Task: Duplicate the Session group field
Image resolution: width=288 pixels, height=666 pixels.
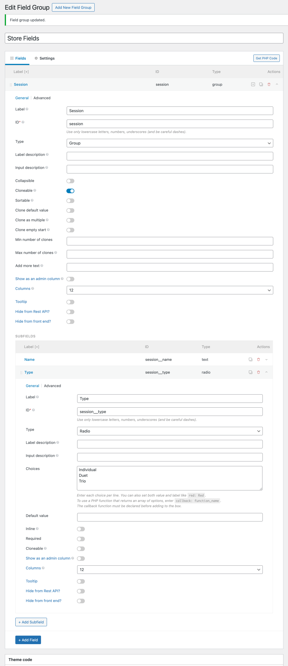Action: coord(261,84)
